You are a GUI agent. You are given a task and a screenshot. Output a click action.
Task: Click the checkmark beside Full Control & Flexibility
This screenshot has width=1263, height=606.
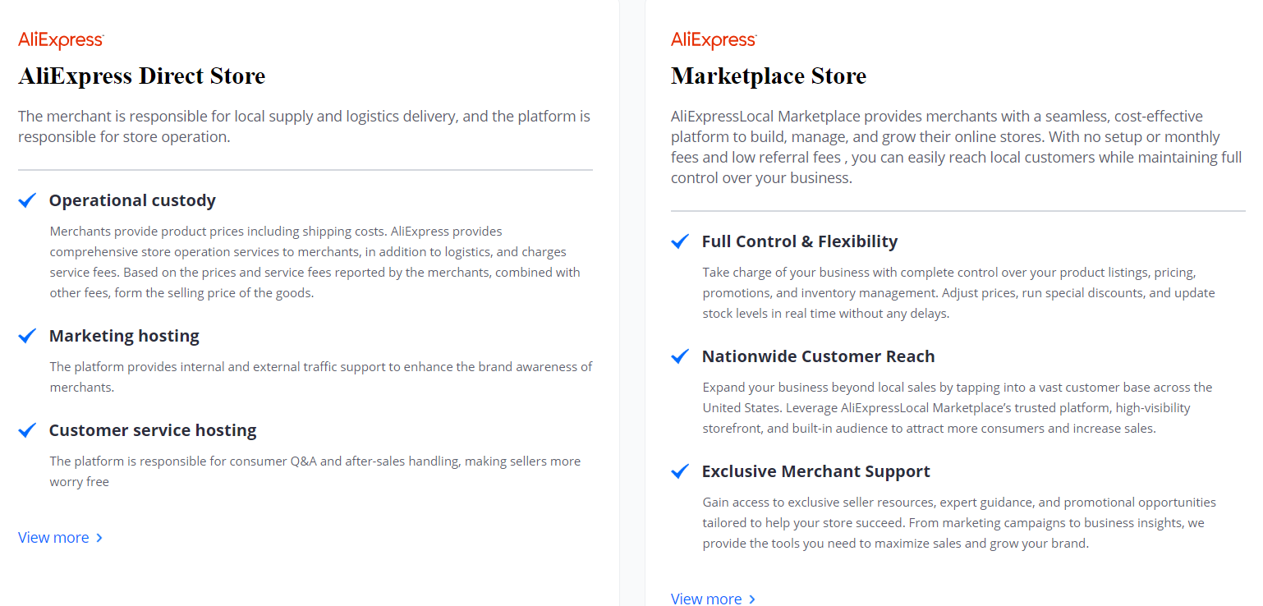(x=679, y=241)
